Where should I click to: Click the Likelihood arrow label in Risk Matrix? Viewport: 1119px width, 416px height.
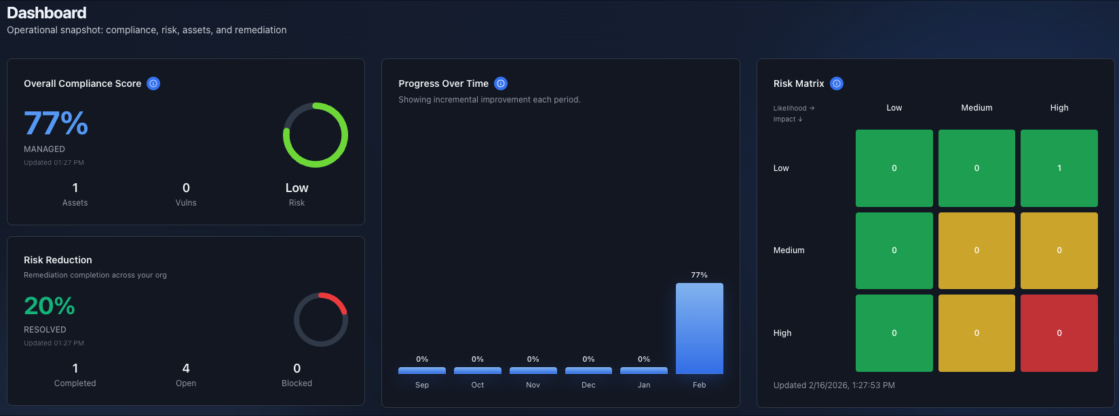pyautogui.click(x=793, y=107)
